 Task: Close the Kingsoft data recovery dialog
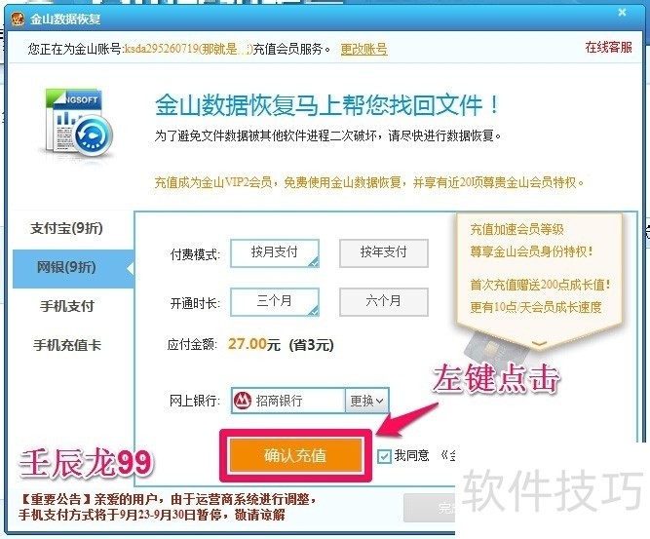[x=622, y=13]
